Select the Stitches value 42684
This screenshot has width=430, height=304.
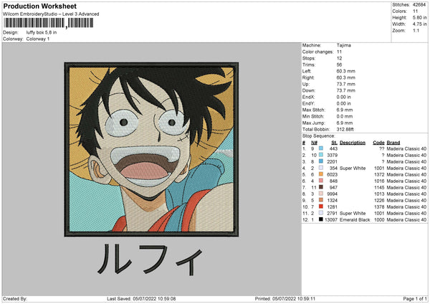[419, 5]
